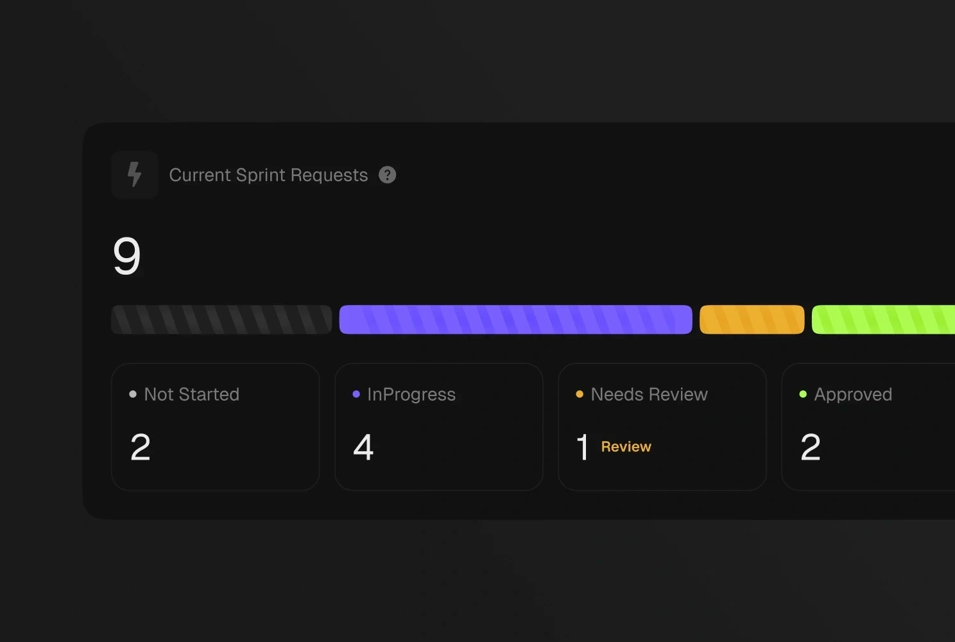Viewport: 955px width, 642px height.
Task: Click the lightning bolt sprint icon
Action: tap(135, 175)
